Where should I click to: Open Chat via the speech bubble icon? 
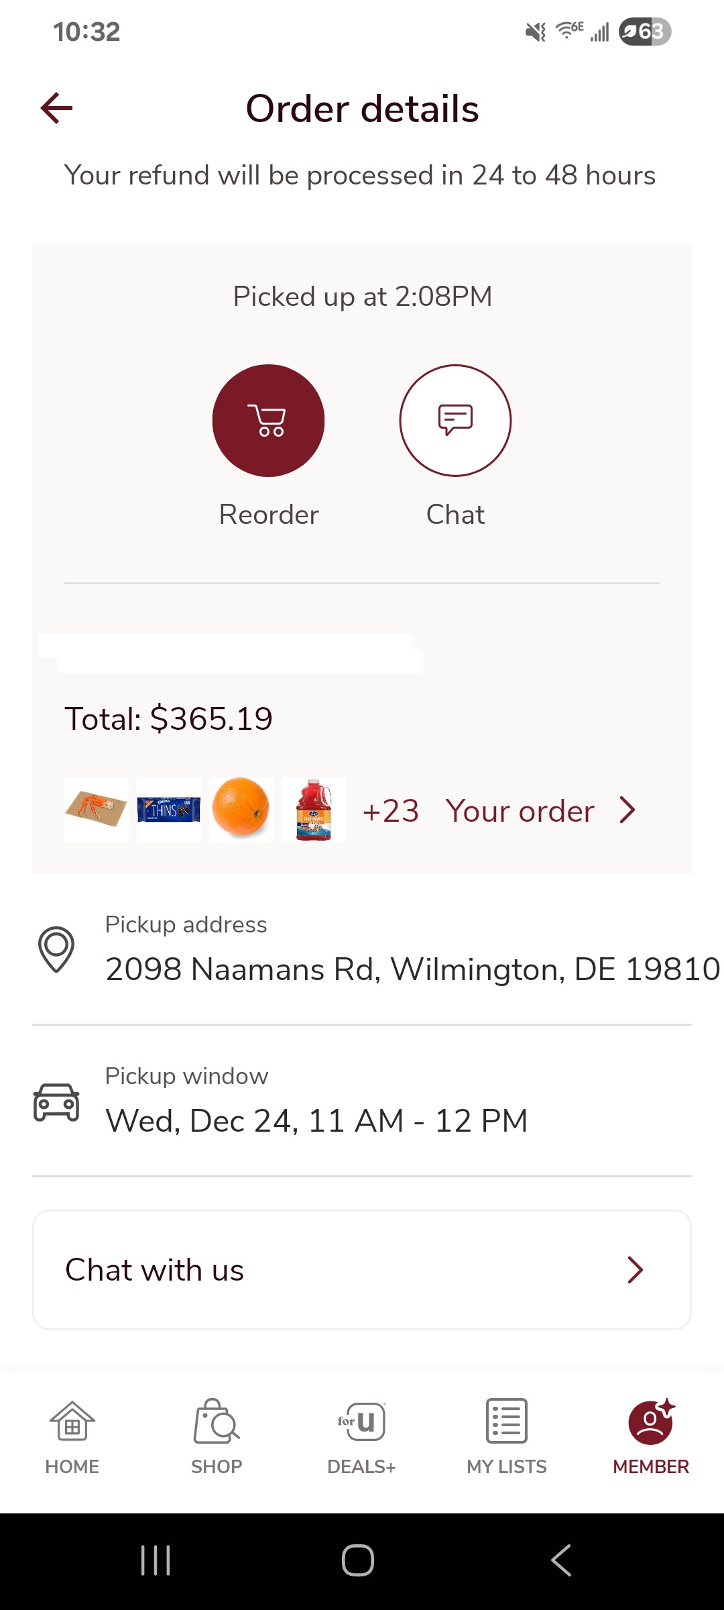(x=455, y=421)
